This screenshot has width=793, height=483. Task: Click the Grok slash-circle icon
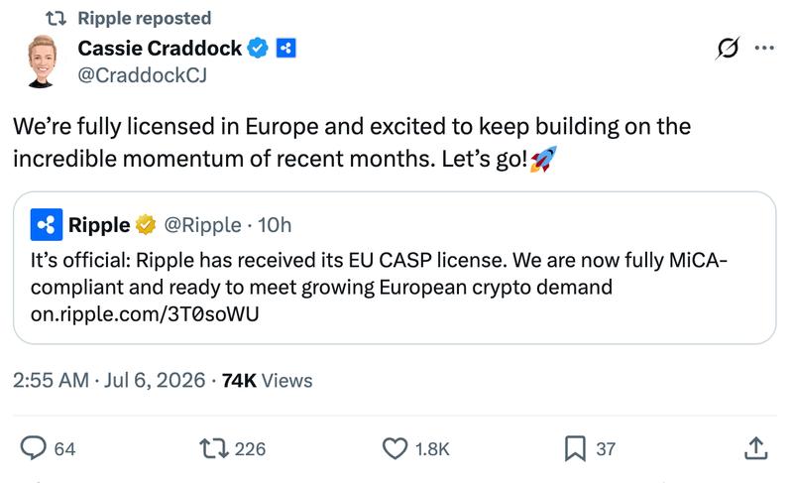728,48
